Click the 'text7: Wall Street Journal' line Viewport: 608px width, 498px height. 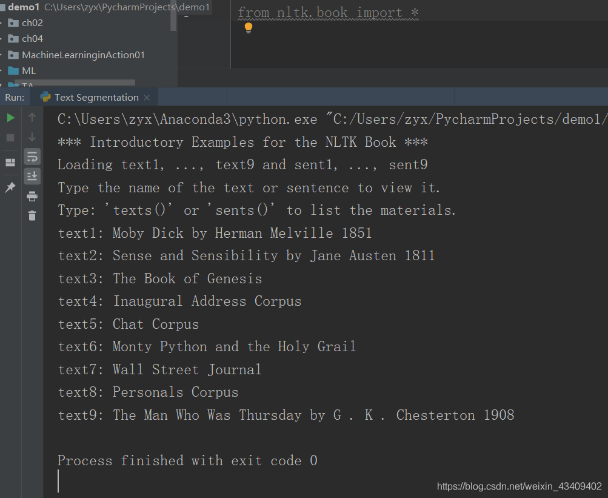click(x=160, y=369)
